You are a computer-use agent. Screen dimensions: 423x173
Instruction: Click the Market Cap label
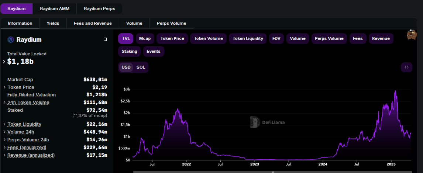click(x=20, y=80)
